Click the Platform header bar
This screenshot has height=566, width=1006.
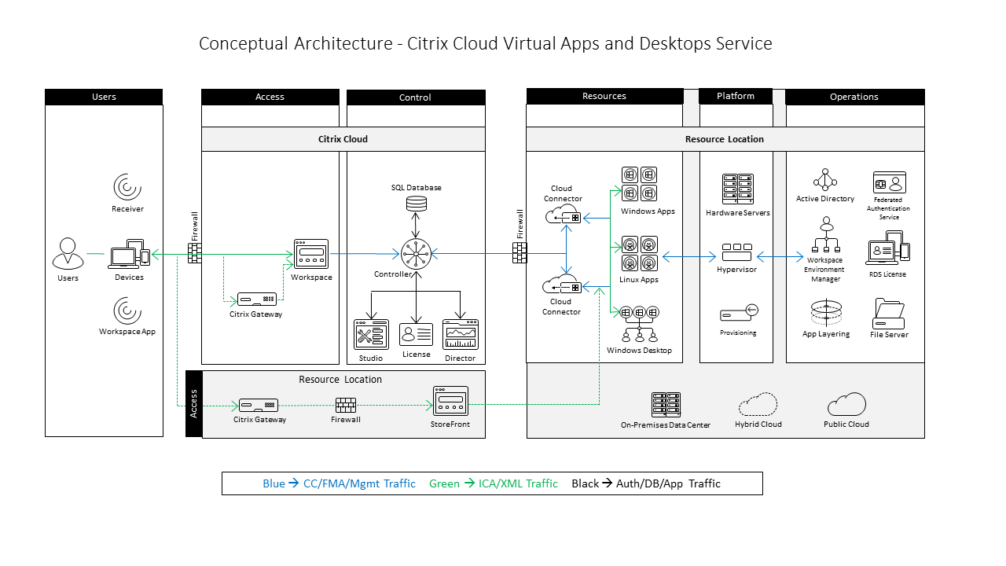[736, 96]
